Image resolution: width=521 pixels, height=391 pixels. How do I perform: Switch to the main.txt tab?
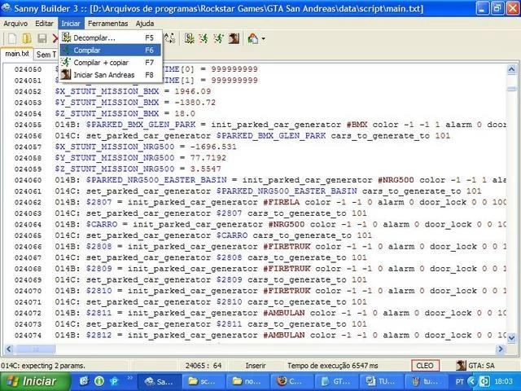tap(15, 54)
